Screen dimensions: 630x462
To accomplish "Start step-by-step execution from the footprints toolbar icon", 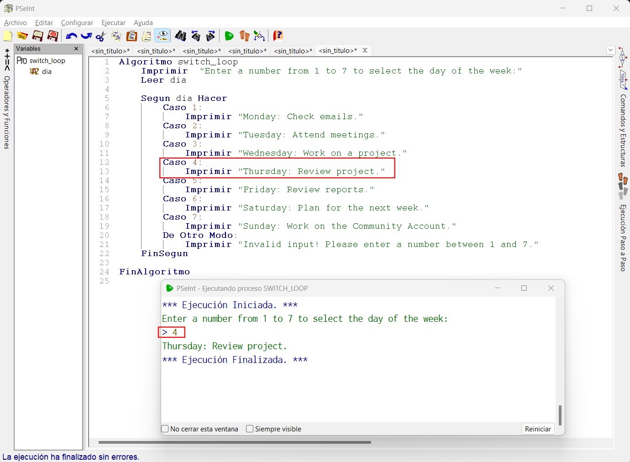I will point(245,36).
